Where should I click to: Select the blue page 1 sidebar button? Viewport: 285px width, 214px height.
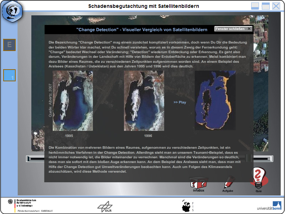pos(10,75)
